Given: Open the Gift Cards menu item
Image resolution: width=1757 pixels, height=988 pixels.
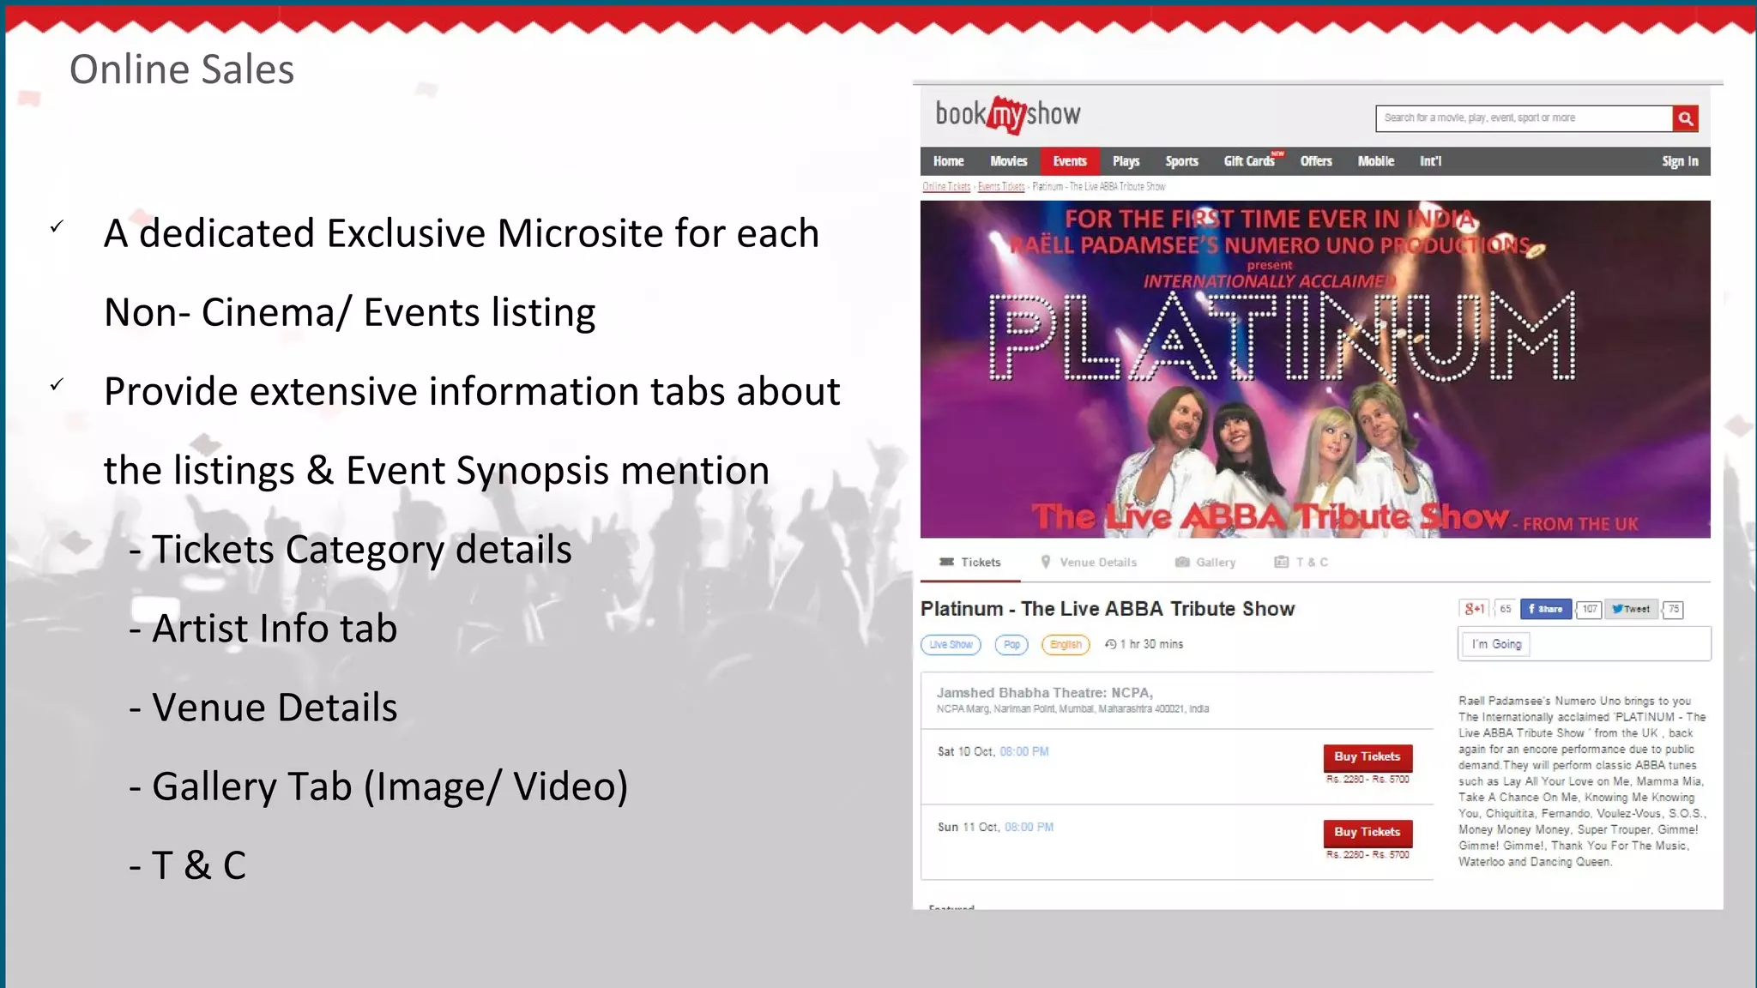Looking at the screenshot, I should pos(1250,161).
